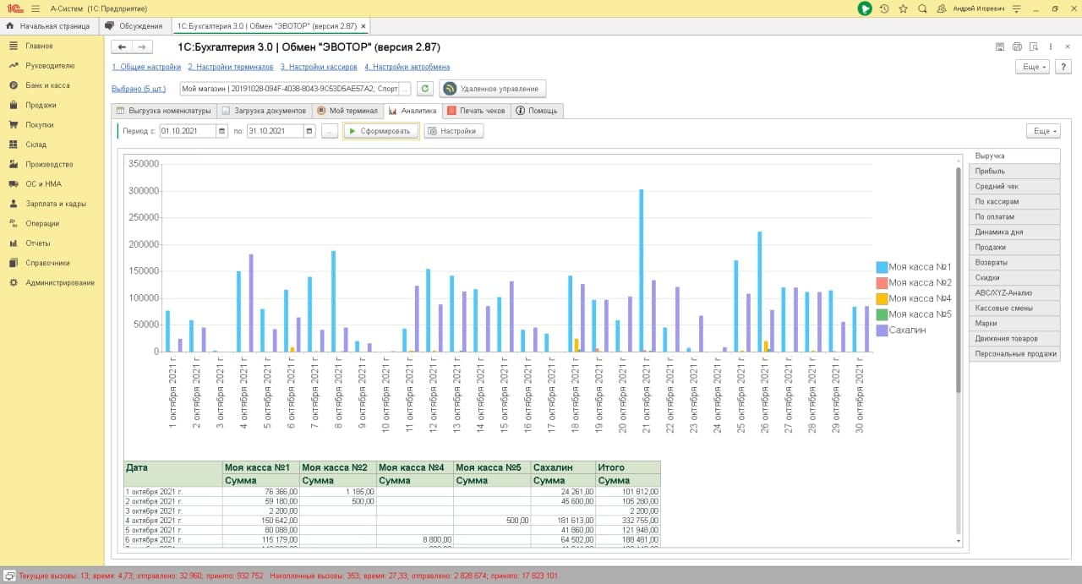The width and height of the screenshot is (1082, 584).
Task: Open the 1C main menu hamburger icon
Action: click(x=35, y=8)
